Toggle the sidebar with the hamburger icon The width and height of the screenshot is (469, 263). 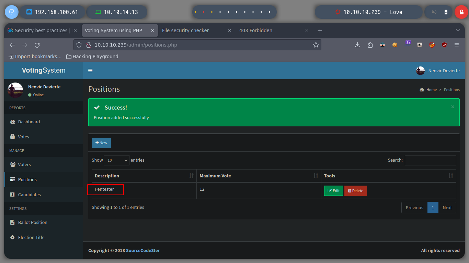click(x=90, y=71)
